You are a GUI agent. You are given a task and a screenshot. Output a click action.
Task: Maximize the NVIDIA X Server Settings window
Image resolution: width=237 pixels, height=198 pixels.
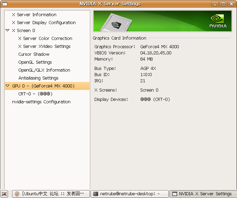pos(223,4)
